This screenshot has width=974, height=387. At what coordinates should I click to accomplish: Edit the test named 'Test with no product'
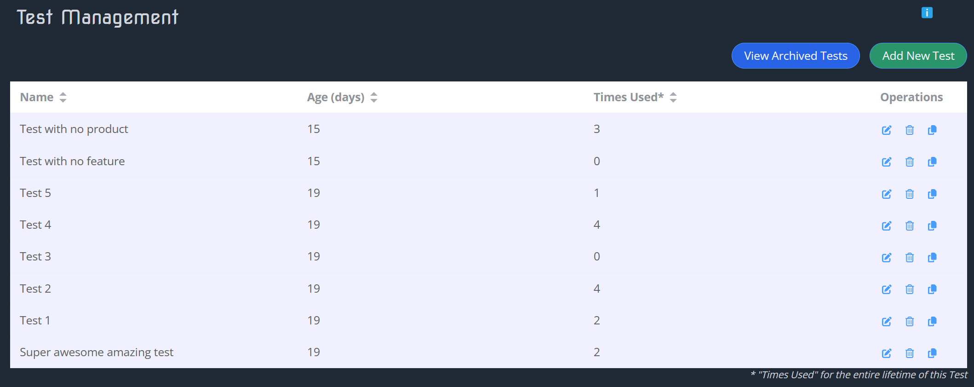pyautogui.click(x=887, y=130)
